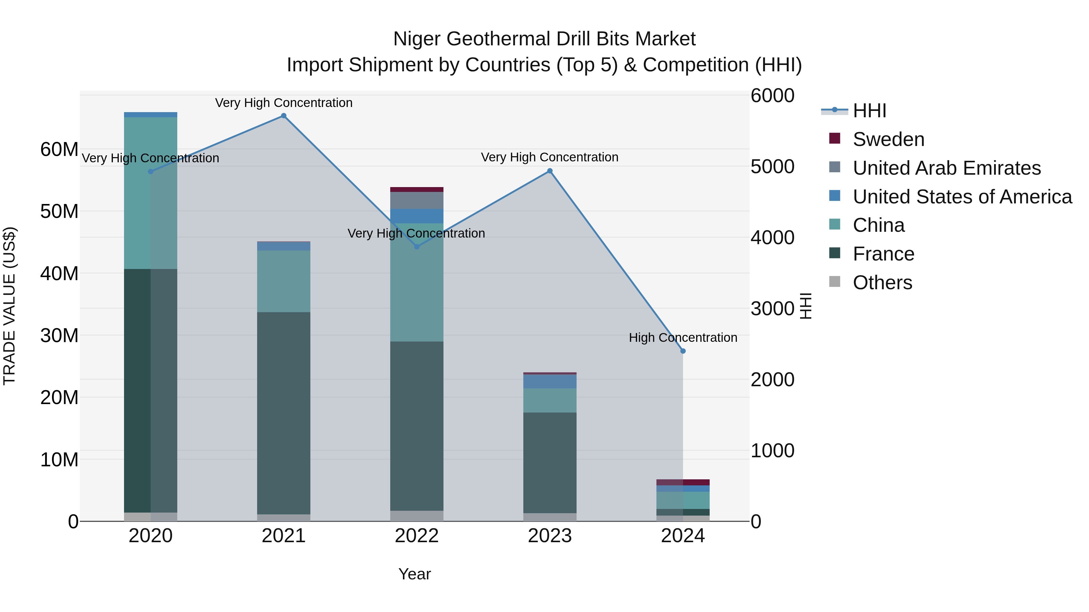Click the 2021 x-axis label

pyautogui.click(x=284, y=536)
